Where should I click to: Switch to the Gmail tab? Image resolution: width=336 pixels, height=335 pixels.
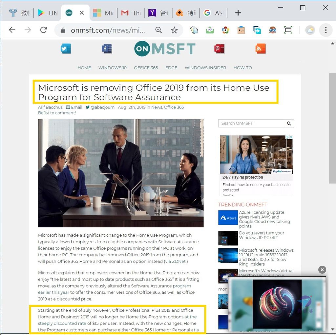point(131,13)
